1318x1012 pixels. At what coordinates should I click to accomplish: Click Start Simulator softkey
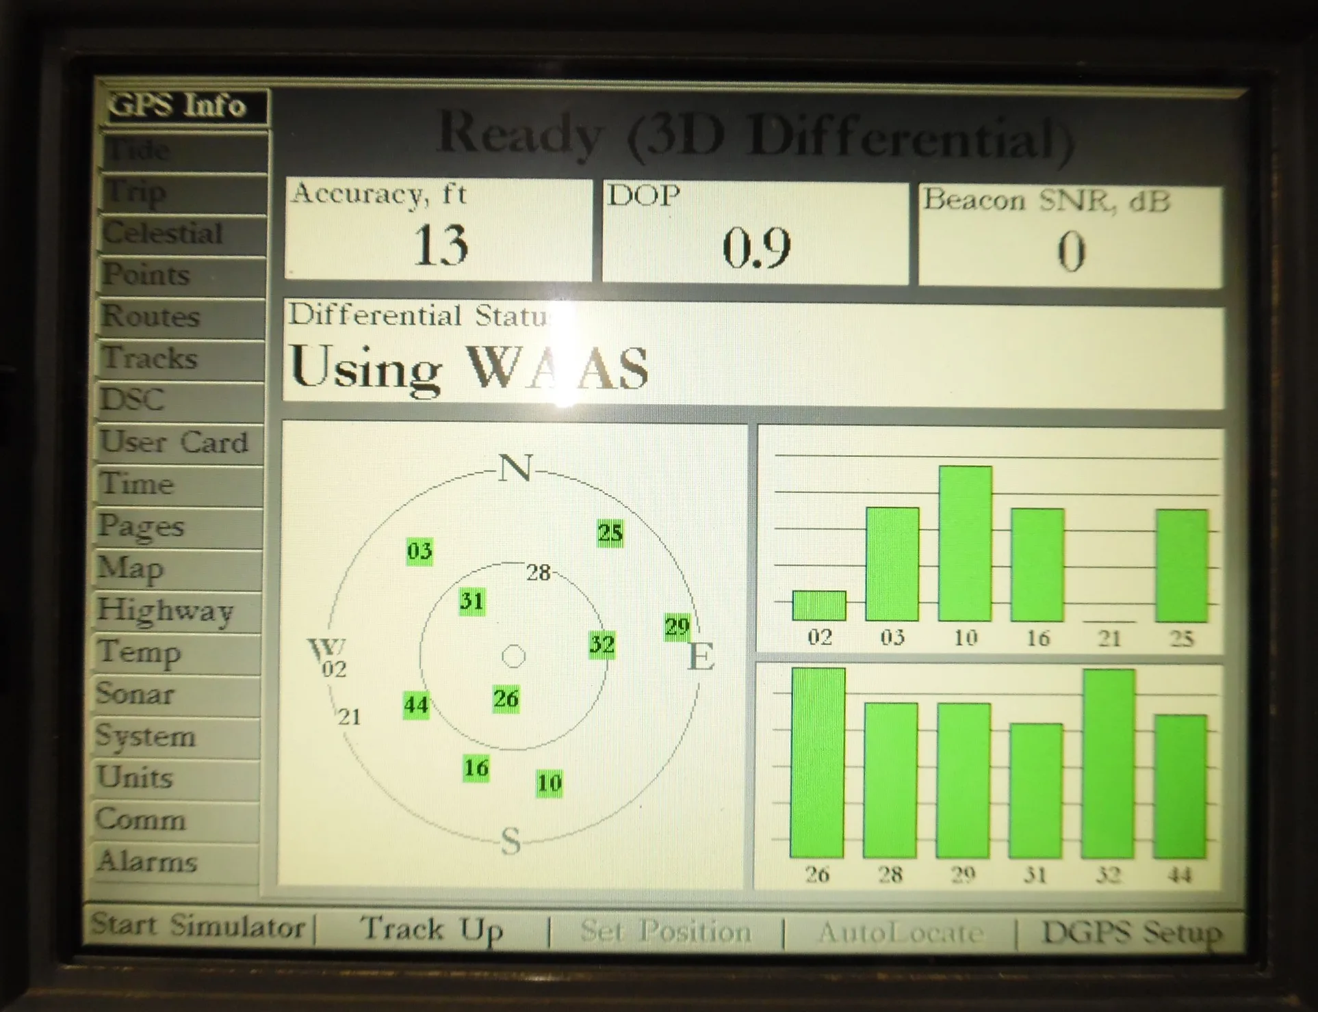(198, 927)
